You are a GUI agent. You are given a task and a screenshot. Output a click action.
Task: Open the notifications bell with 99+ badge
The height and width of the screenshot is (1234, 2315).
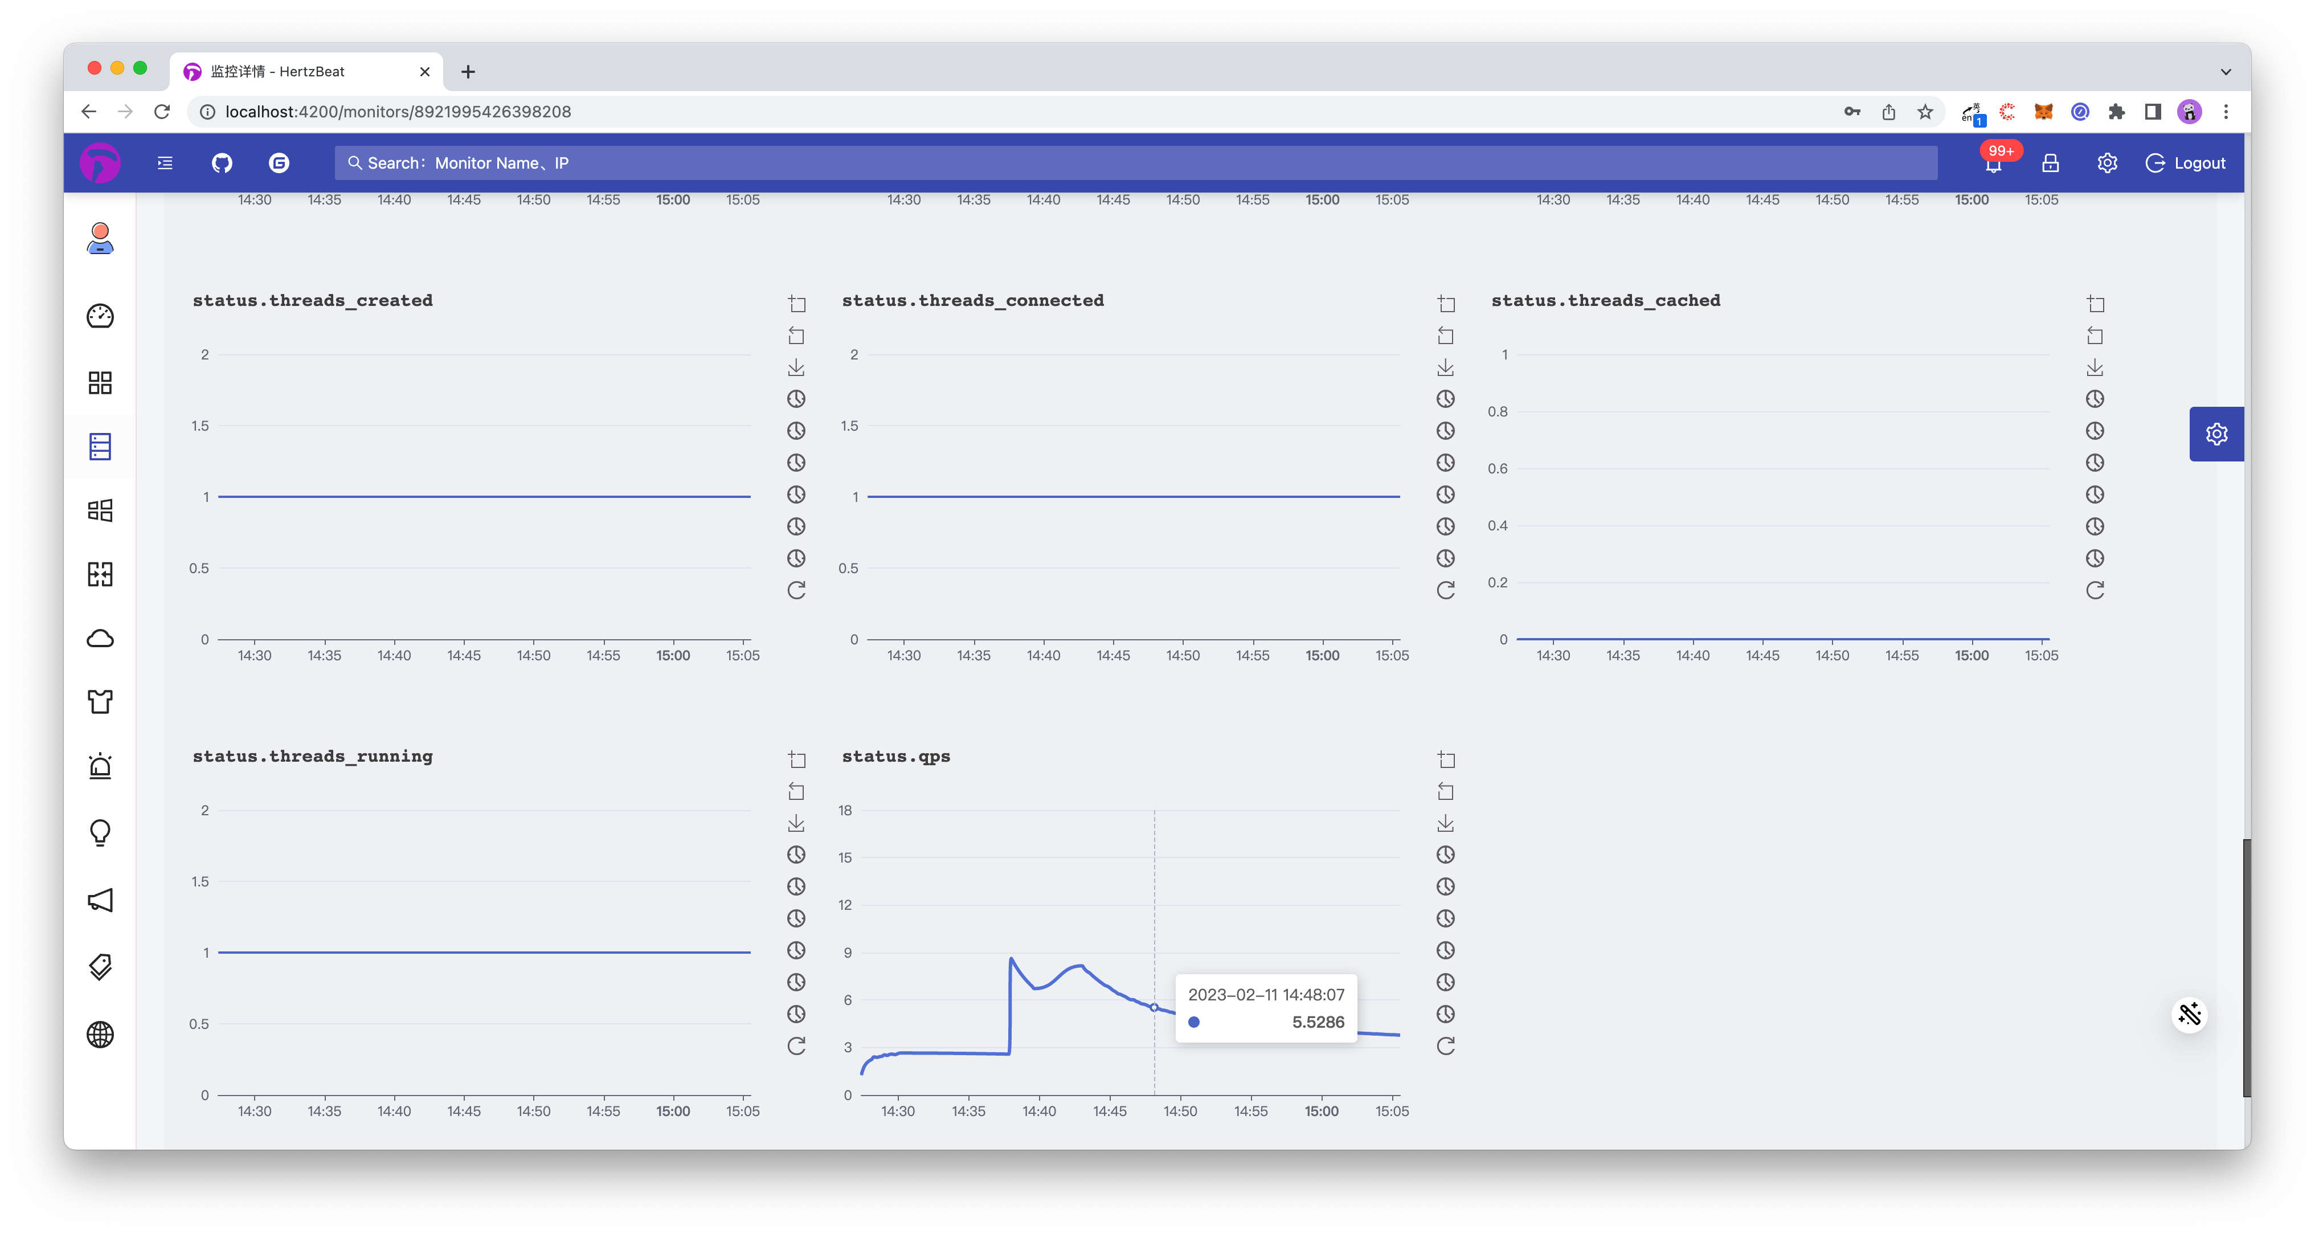pyautogui.click(x=1993, y=164)
